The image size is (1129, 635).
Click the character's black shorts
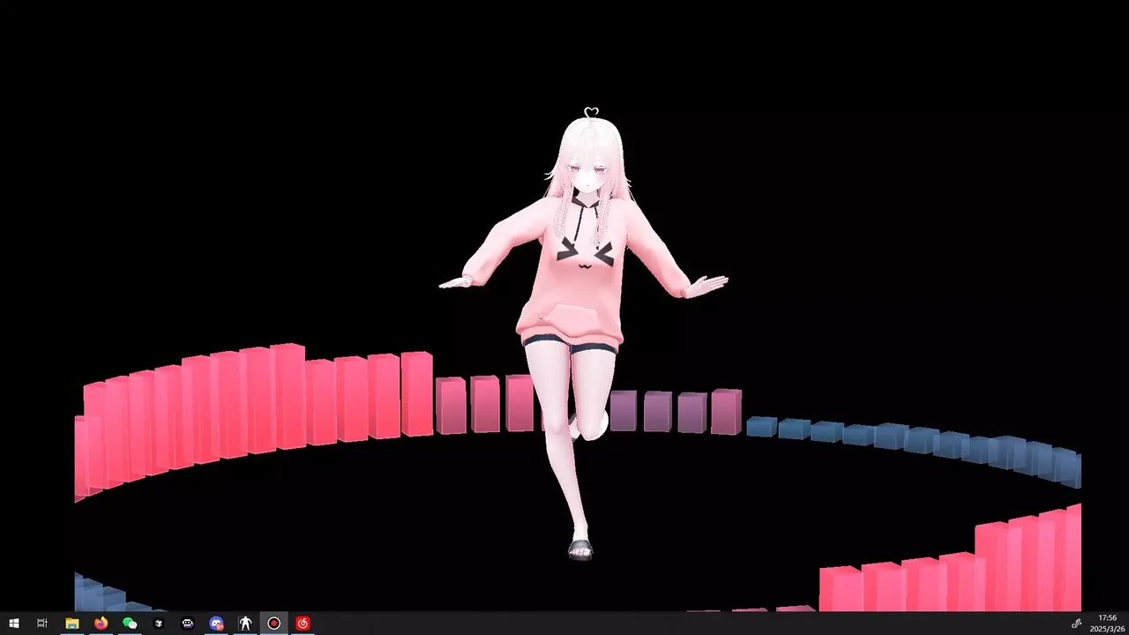569,344
